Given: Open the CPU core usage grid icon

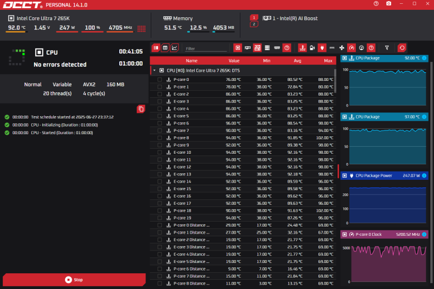Looking at the screenshot, I should 142,28.
